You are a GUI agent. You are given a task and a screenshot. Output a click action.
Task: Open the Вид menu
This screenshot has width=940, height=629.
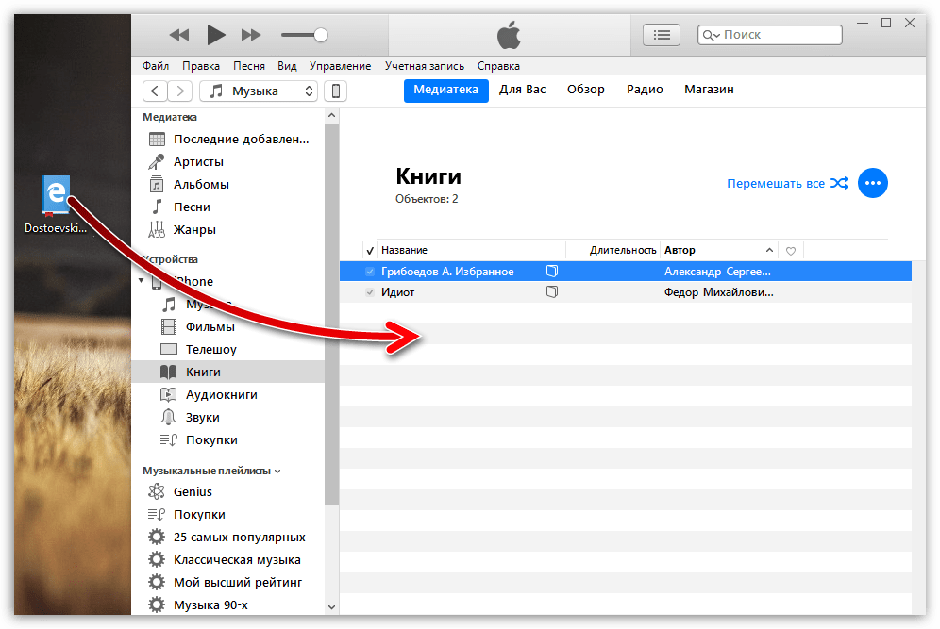(x=287, y=66)
